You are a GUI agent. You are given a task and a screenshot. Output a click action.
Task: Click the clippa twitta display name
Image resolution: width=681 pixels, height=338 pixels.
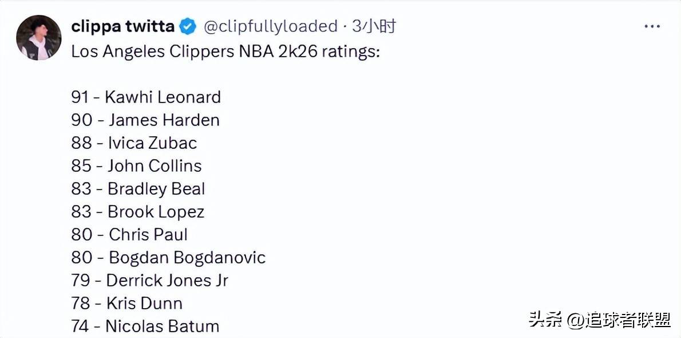point(123,26)
